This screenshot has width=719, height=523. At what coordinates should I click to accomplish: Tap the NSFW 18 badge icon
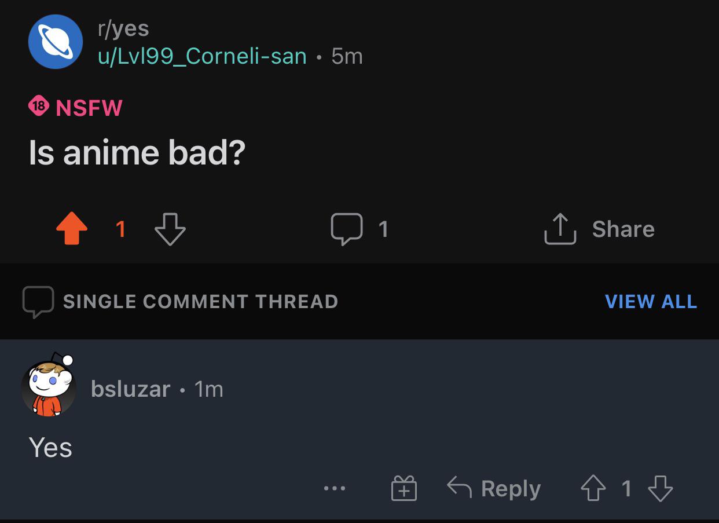pyautogui.click(x=39, y=107)
